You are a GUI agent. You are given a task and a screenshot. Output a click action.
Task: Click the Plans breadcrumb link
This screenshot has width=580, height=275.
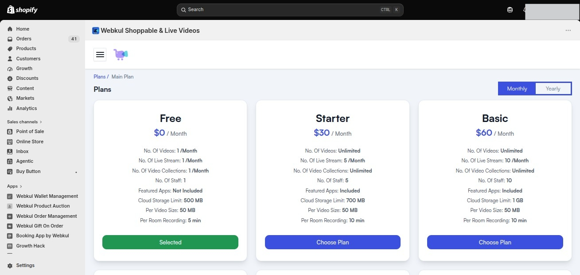click(100, 77)
